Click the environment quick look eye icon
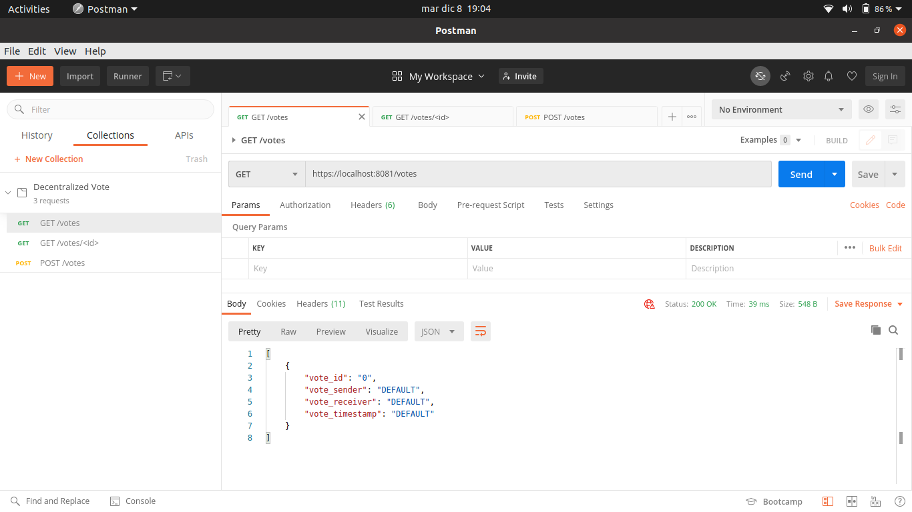The image size is (912, 512). click(869, 109)
